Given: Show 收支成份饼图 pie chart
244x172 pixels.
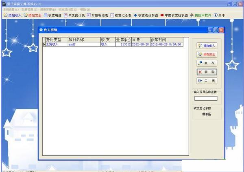Looking at the screenshot, I should [146, 15].
